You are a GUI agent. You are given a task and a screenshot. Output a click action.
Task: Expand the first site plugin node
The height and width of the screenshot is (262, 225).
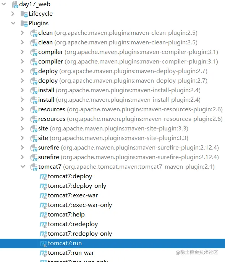coord(23,129)
